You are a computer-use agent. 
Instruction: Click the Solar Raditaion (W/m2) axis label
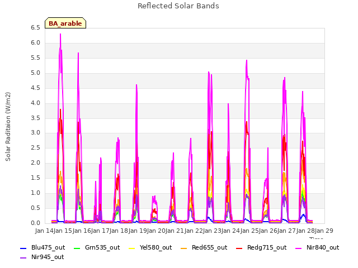(x=8, y=127)
